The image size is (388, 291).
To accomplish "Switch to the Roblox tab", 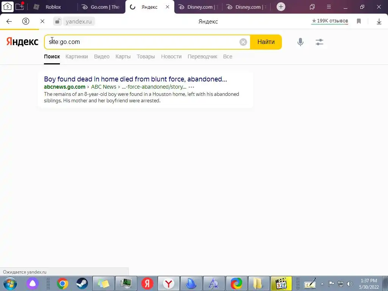I will pos(53,7).
